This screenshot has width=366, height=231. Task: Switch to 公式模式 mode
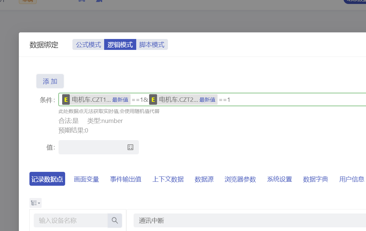coord(88,45)
